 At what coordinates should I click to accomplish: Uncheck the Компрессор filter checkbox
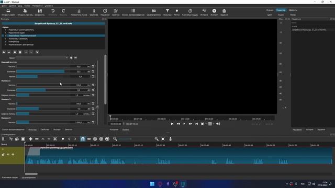click(5, 42)
